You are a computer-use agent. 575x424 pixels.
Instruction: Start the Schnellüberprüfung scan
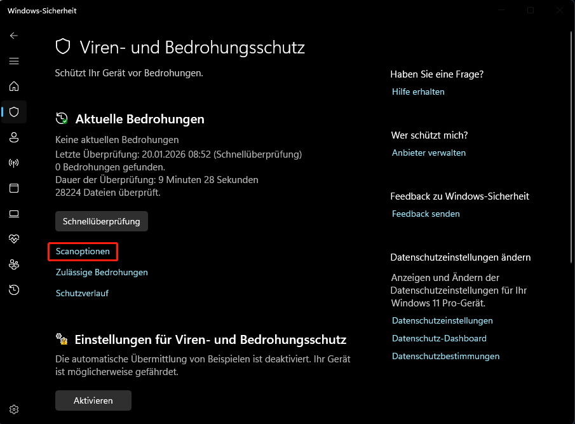102,221
